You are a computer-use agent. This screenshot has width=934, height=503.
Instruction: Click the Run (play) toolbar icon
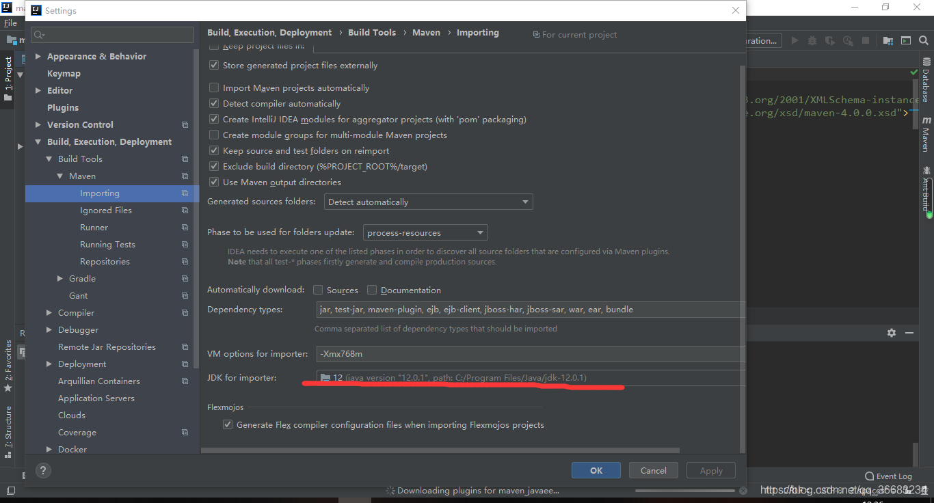[795, 40]
